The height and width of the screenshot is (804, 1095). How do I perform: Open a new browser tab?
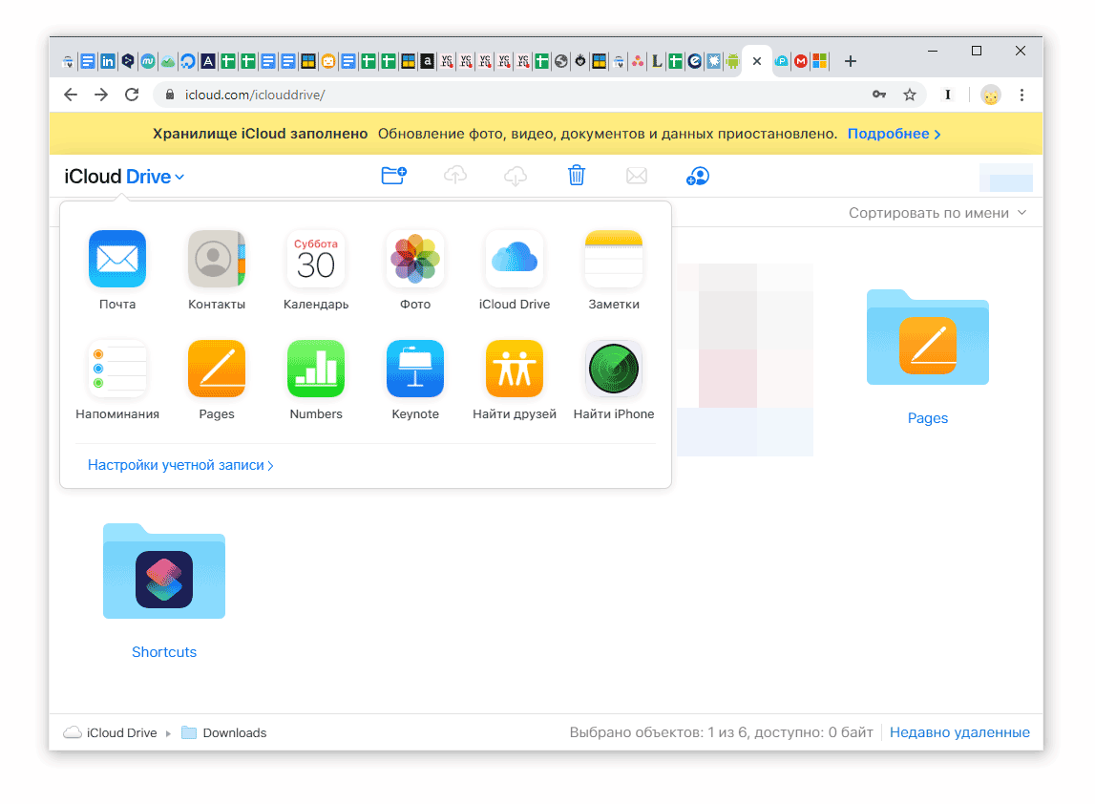pos(851,61)
